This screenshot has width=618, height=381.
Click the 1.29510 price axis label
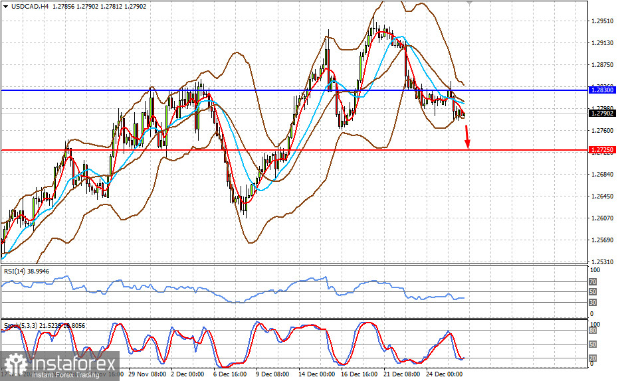[601, 21]
